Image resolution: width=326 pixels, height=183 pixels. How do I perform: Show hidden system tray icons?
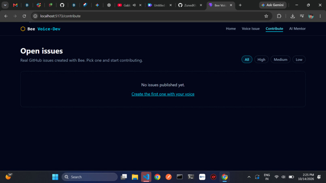249,177
